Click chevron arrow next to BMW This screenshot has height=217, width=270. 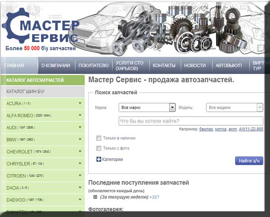click(80, 139)
